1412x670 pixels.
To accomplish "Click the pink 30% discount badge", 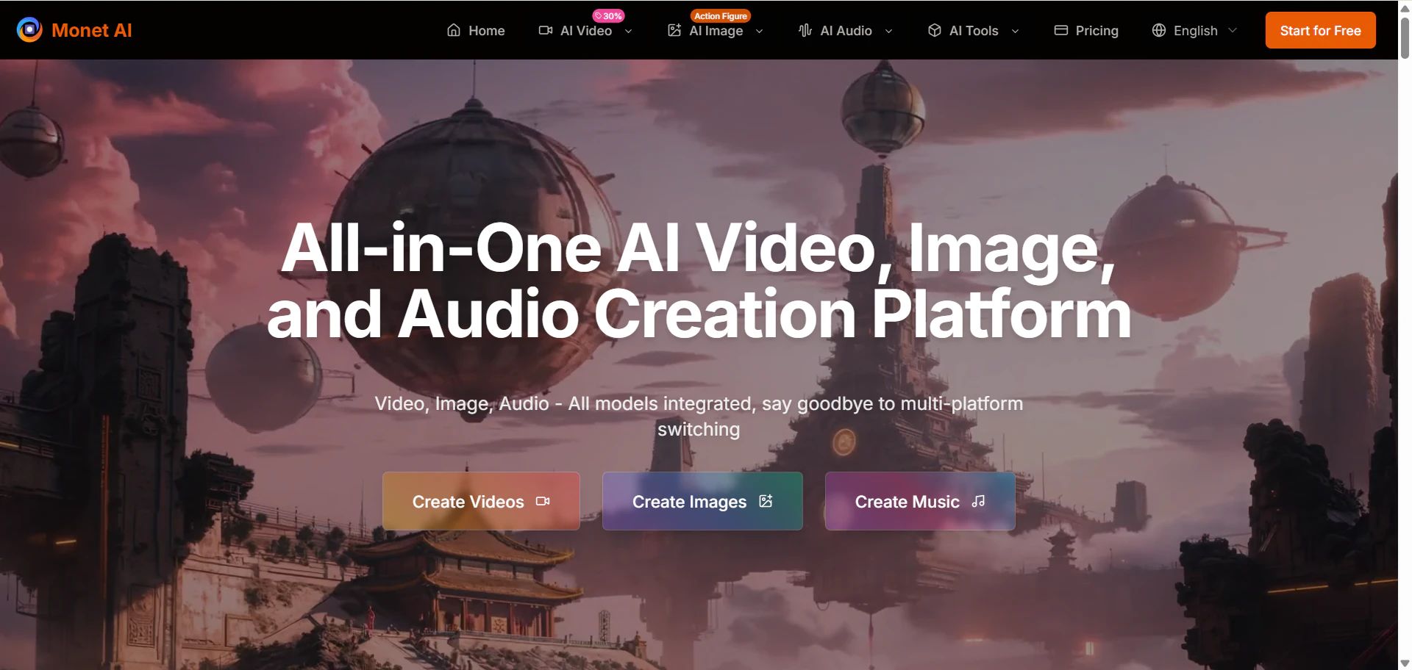I will (608, 16).
